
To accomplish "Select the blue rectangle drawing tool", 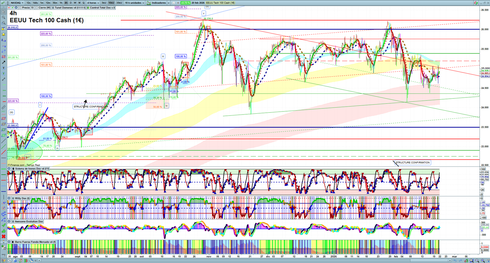I will 3,51.
